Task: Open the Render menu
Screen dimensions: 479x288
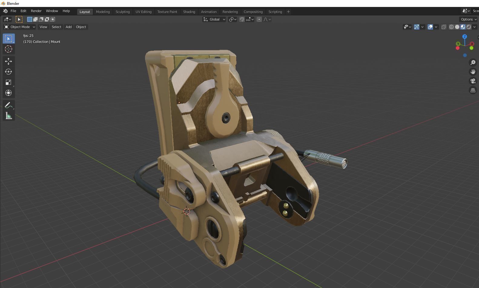Action: pyautogui.click(x=36, y=11)
